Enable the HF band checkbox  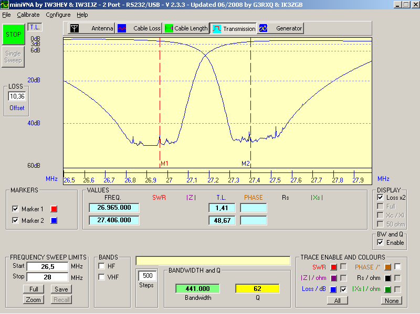(x=102, y=266)
